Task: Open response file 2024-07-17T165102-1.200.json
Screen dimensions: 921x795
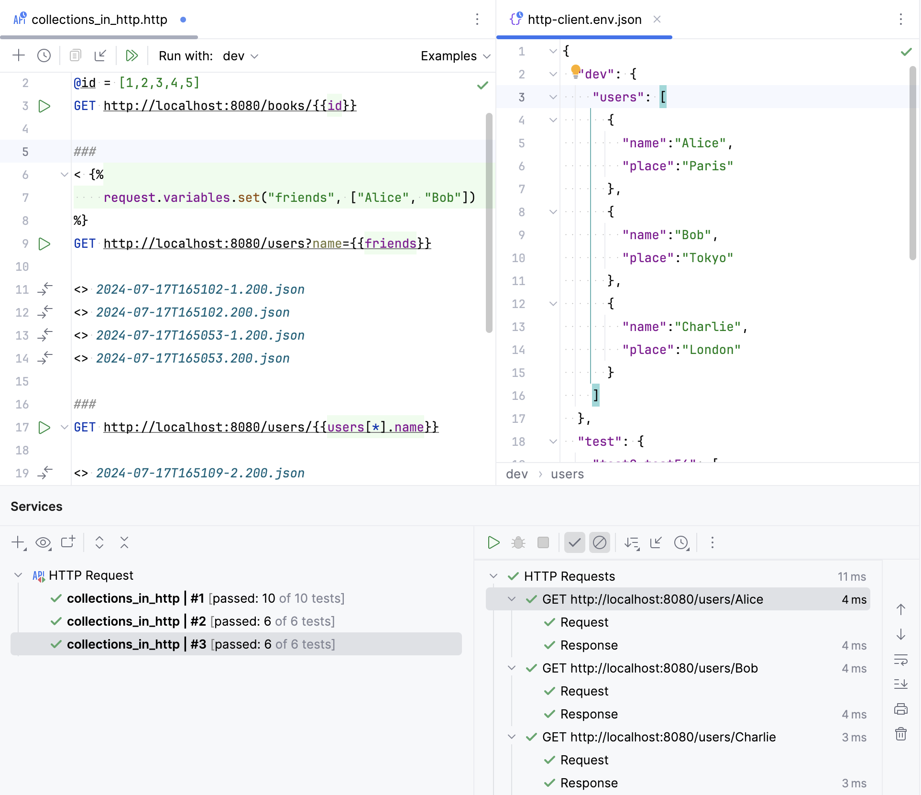Action: tap(200, 289)
